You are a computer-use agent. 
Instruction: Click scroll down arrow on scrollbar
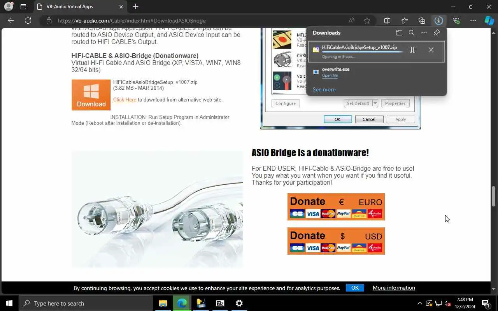[x=494, y=289]
